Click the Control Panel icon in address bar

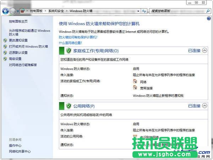[x=23, y=11]
